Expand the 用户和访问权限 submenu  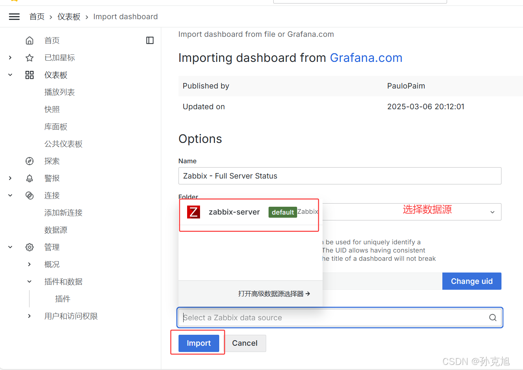click(x=29, y=316)
